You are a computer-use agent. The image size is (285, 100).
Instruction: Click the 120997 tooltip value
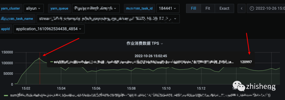246,62
